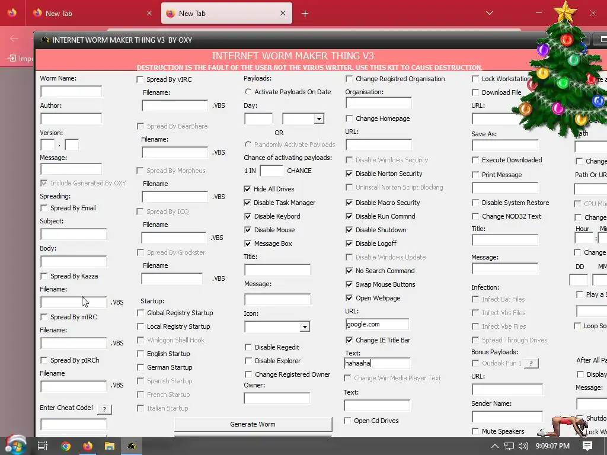
Task: Click the Worm Name input field
Action: (x=71, y=92)
